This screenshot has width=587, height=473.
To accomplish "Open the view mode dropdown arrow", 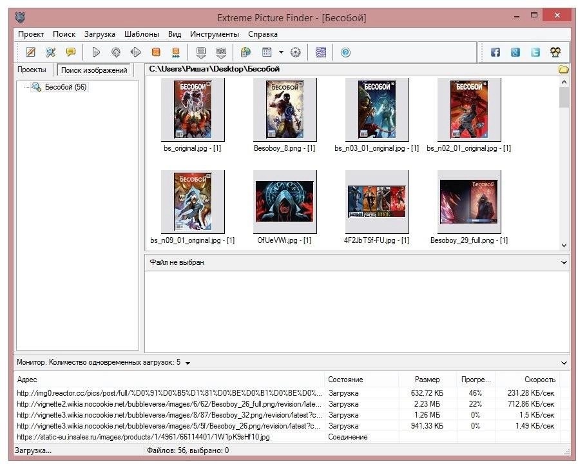I will pos(281,52).
